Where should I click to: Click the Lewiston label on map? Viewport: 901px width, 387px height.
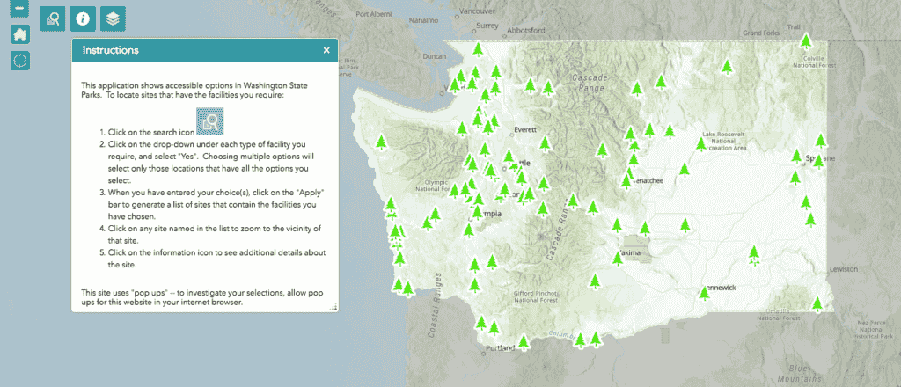pyautogui.click(x=844, y=269)
